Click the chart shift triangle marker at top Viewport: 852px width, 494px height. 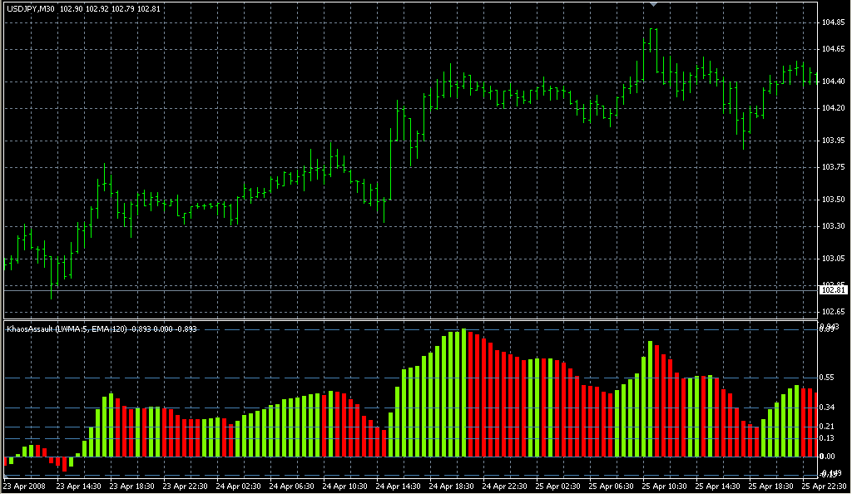[x=655, y=4]
